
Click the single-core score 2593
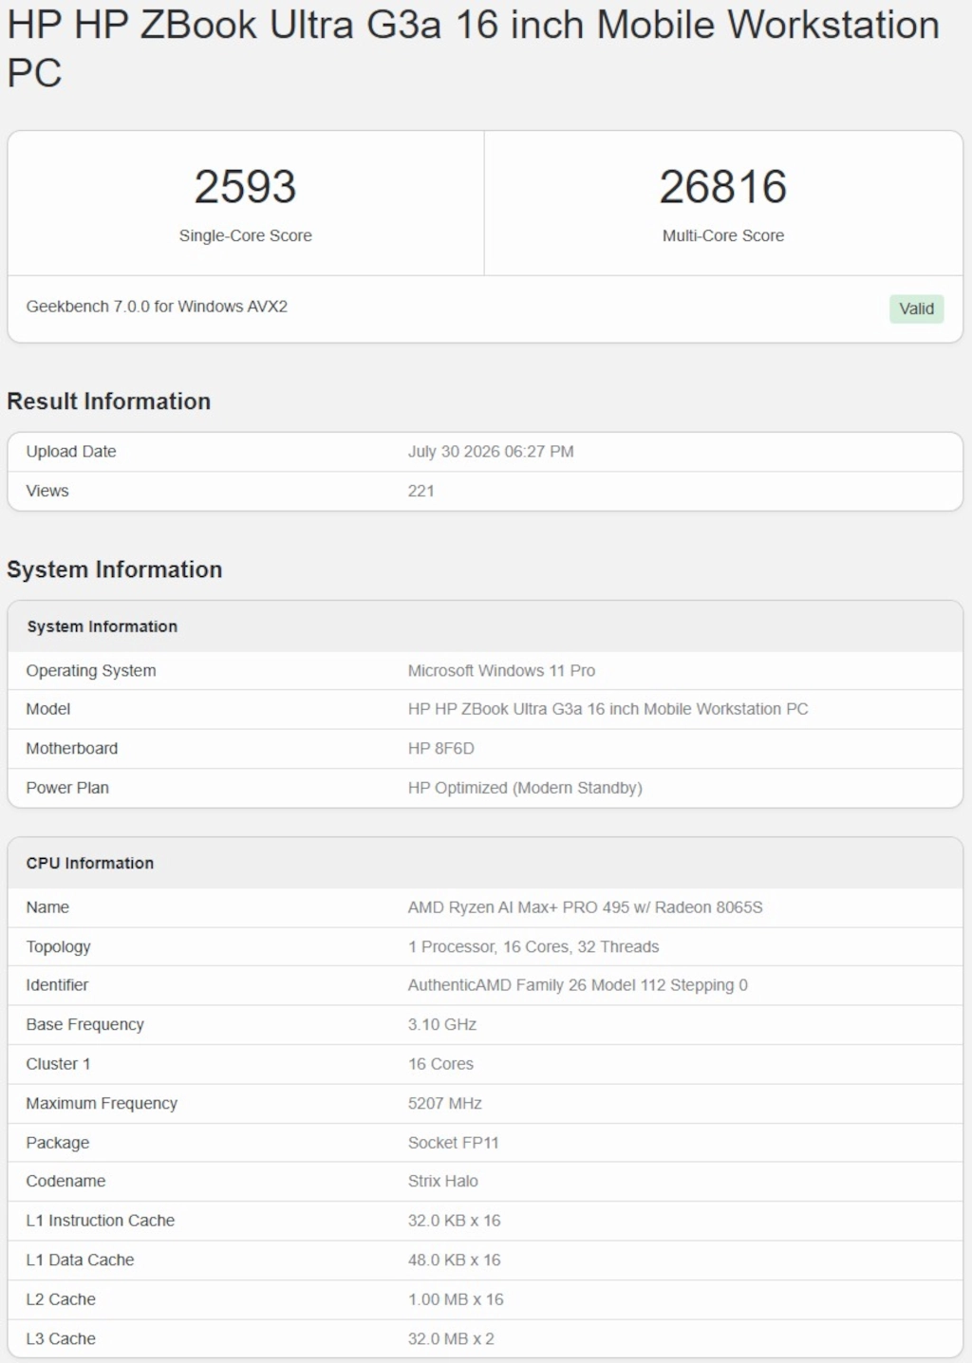point(246,186)
